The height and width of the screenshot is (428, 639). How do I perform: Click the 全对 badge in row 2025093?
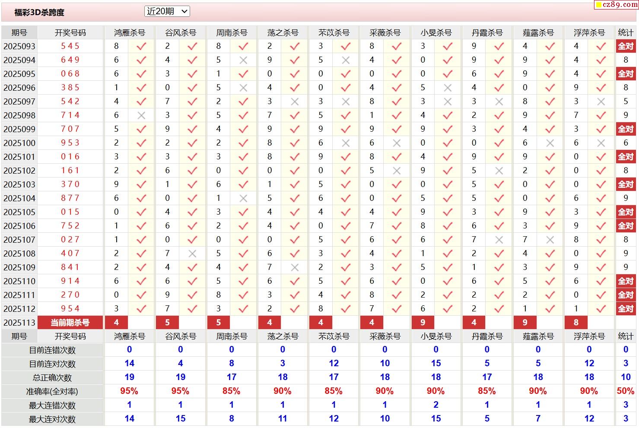click(x=626, y=46)
